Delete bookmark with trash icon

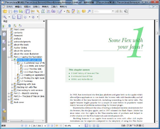point(10,26)
